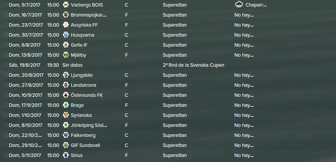Screen dimensions: 336x162
Task: Click the Mjällby club badge
Action: [x=65, y=55]
